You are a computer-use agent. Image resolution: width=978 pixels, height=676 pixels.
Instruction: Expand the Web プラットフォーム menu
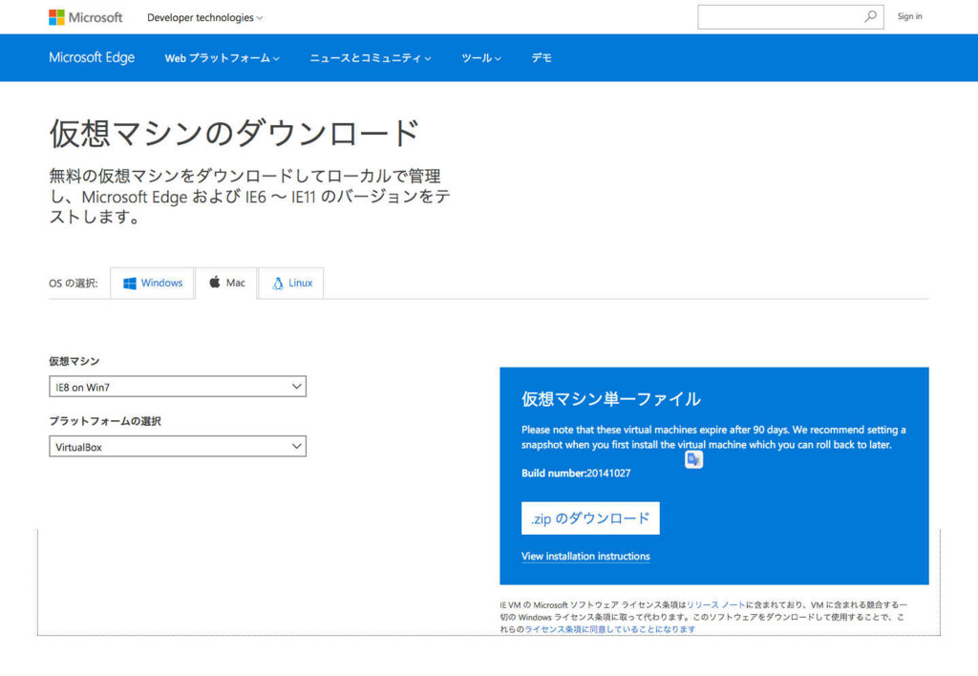pos(222,58)
